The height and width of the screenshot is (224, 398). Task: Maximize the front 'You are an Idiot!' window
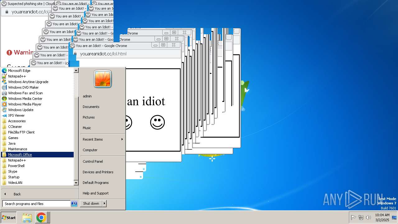coord(163,45)
